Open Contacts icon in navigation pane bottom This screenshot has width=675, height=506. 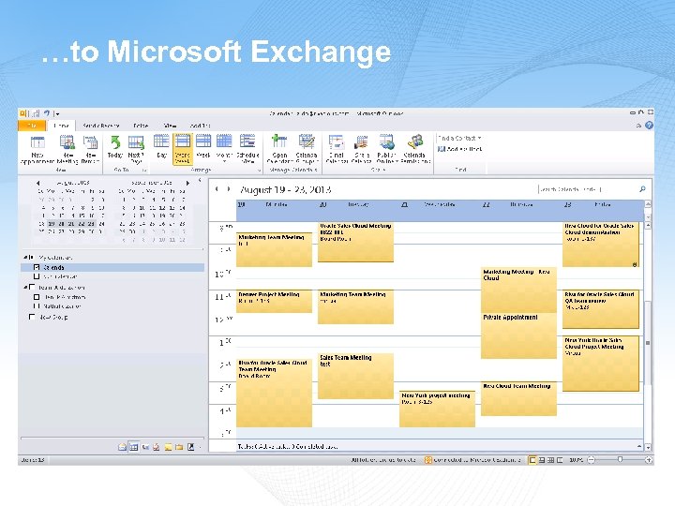(145, 448)
